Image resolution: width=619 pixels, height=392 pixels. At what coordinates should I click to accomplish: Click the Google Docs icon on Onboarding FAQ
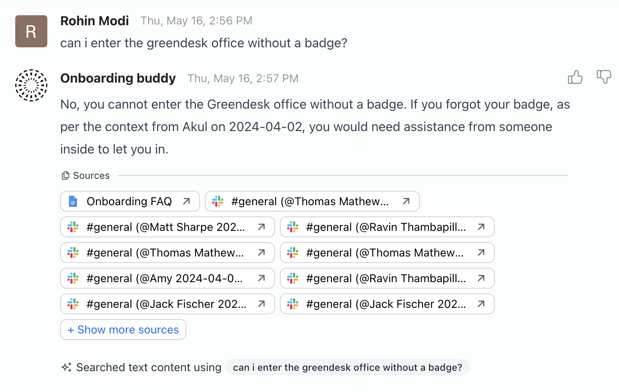pos(73,201)
